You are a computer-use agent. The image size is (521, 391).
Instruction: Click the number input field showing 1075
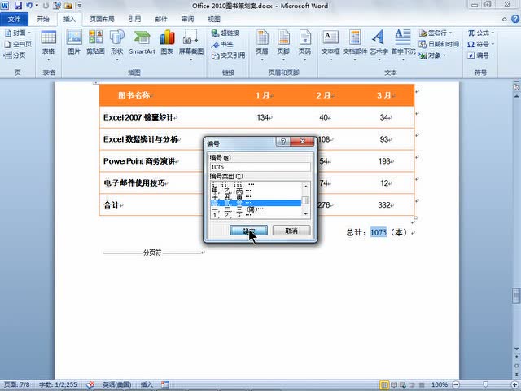click(260, 167)
